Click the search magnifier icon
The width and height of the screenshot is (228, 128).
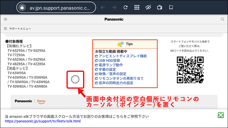tap(223, 19)
